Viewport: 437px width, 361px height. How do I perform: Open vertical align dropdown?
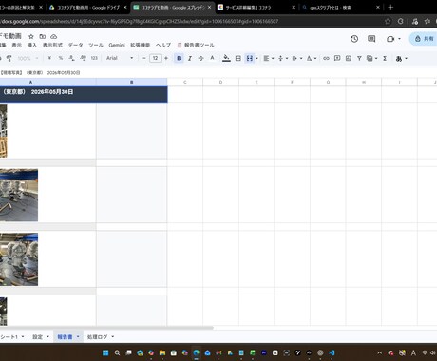click(283, 58)
